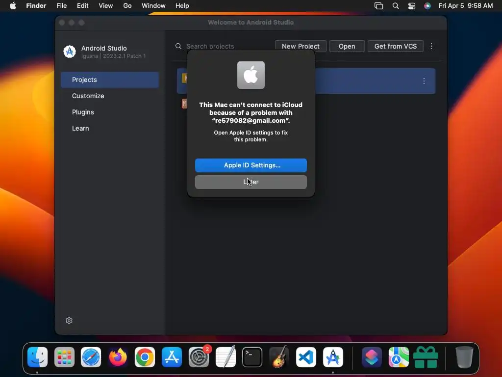
Task: Open the Edit menu
Action: click(x=82, y=6)
